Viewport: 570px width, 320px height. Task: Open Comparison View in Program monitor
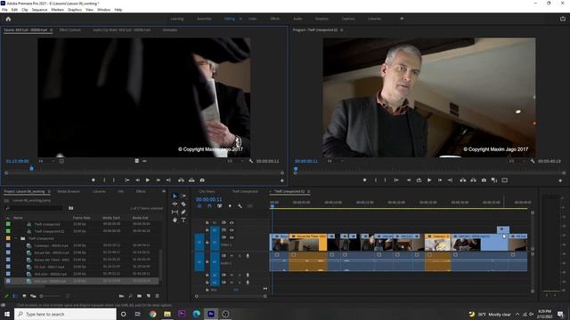click(x=494, y=180)
